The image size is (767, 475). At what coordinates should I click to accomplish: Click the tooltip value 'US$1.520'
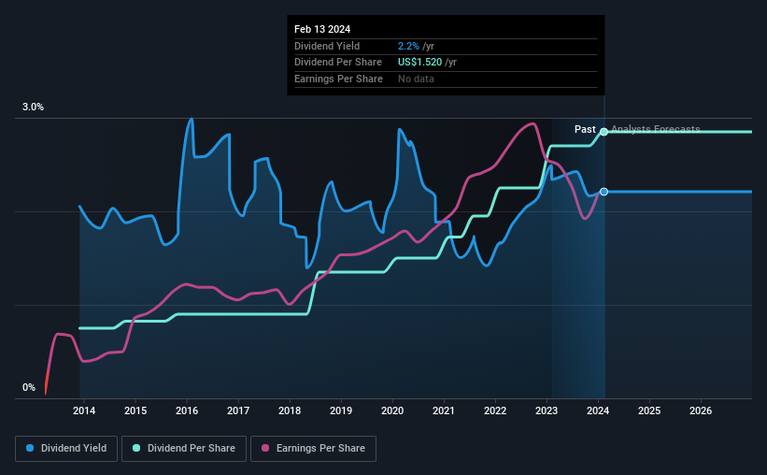point(419,63)
